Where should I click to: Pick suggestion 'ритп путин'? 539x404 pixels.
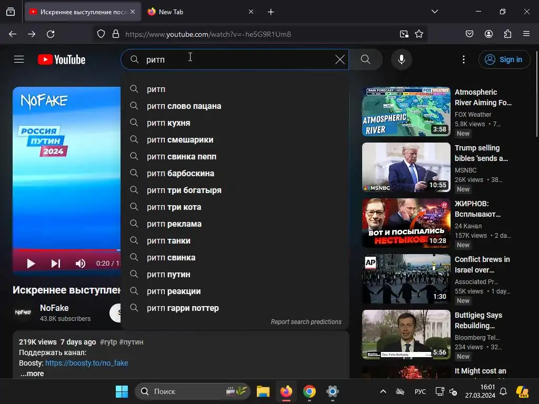235,274
